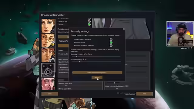The height and width of the screenshot is (109, 194).
Task: Adjust the Deep drilling infestations slider handle
Action: 117,88
